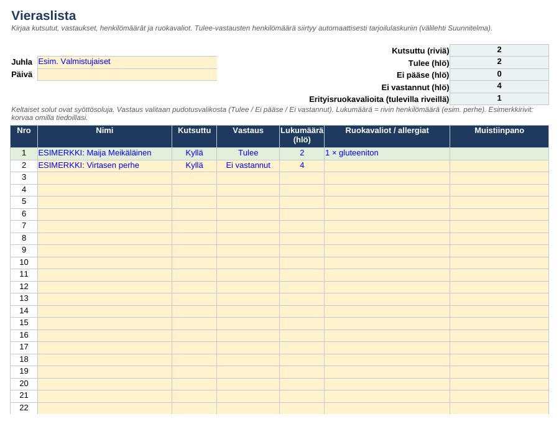The image size is (559, 424).
Task: Click the Erityisruokavalioita count cell
Action: tap(499, 99)
